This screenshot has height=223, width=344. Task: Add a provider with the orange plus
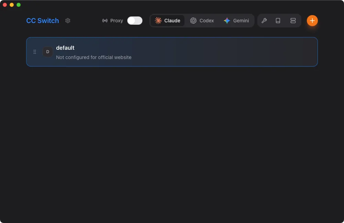tap(312, 21)
